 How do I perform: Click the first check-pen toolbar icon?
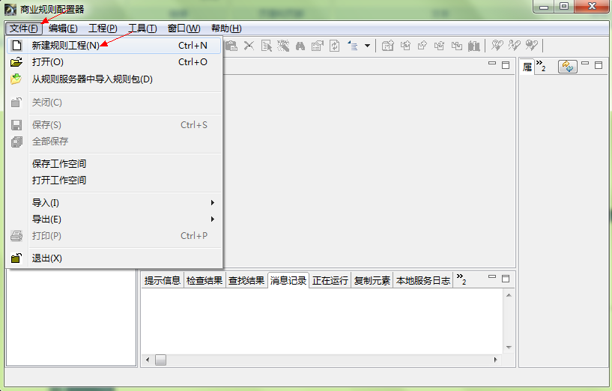click(497, 45)
